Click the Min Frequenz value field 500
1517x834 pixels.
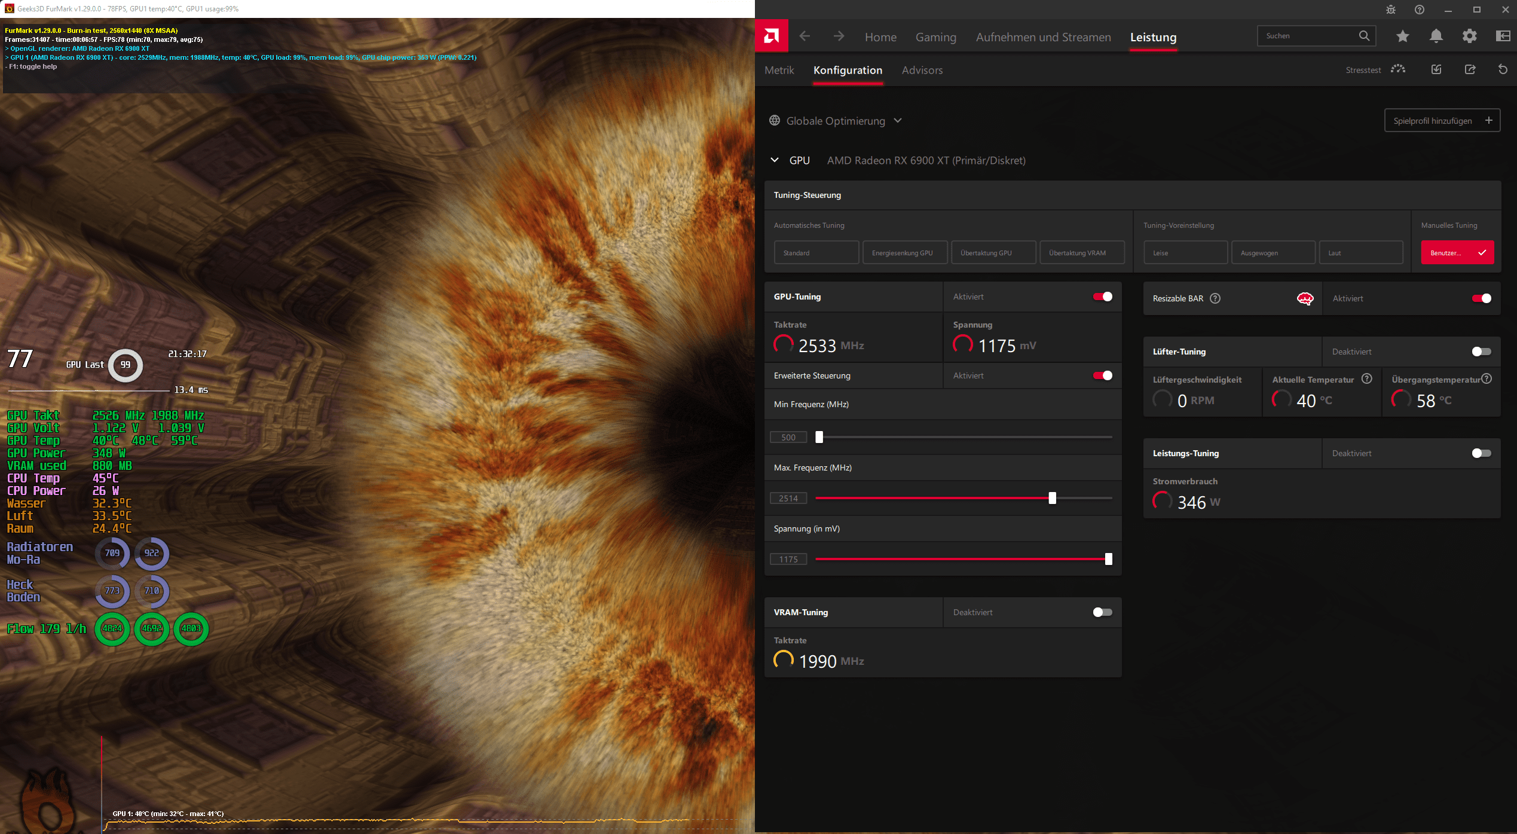coord(788,437)
